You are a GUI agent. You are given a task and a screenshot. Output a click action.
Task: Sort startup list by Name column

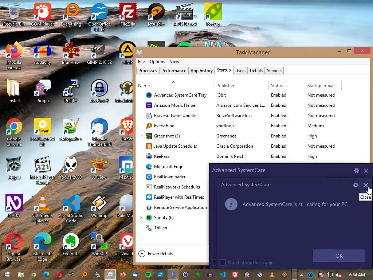(x=175, y=85)
